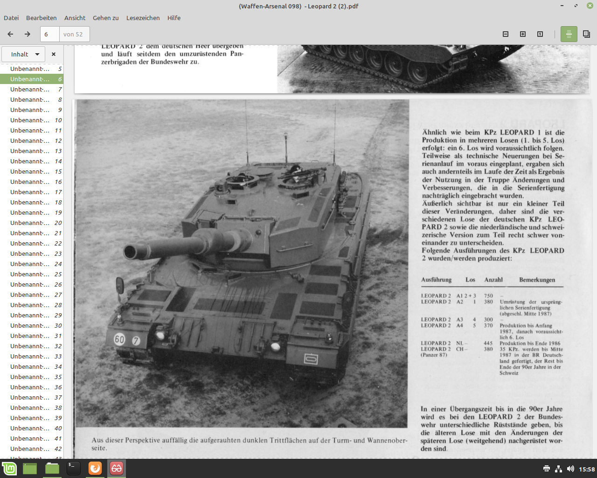The height and width of the screenshot is (478, 597).
Task: Select outline entry for page 24
Action: coord(32,264)
